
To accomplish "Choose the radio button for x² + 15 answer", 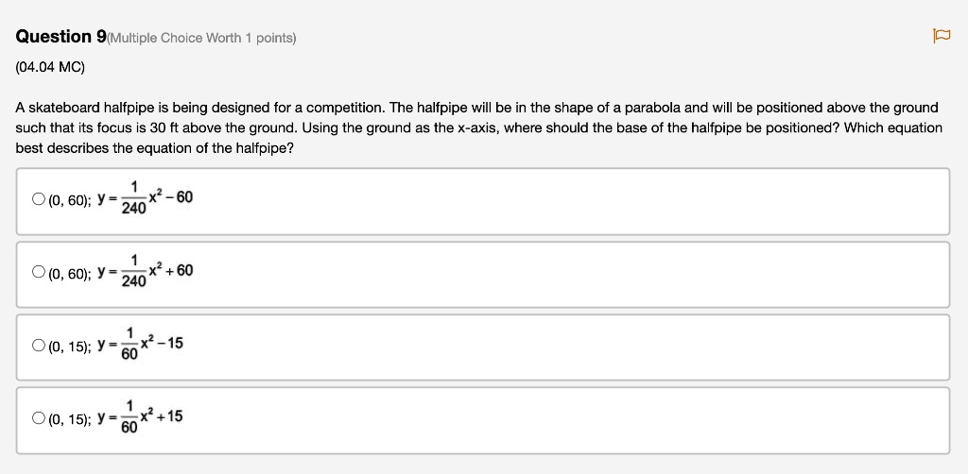I will click(x=38, y=418).
